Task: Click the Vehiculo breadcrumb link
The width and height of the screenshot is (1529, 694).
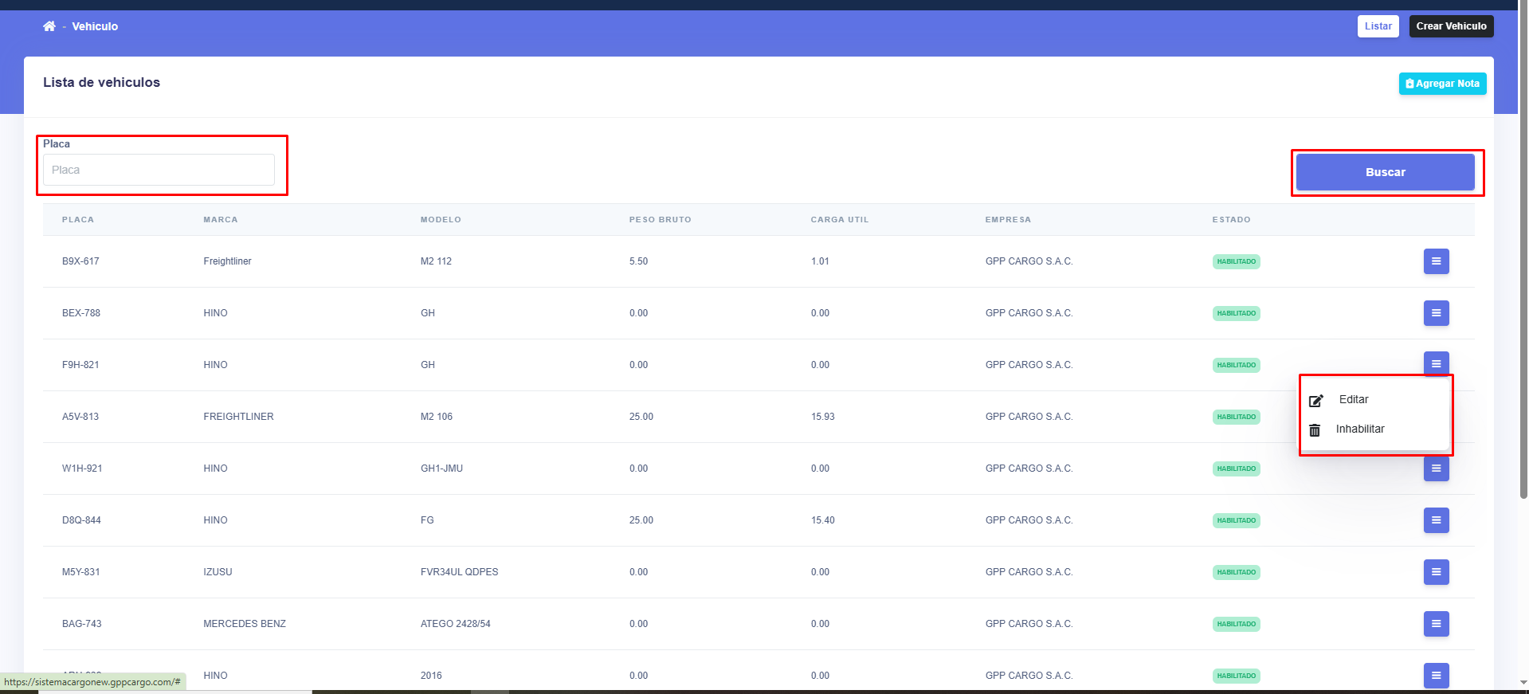Action: pyautogui.click(x=95, y=26)
